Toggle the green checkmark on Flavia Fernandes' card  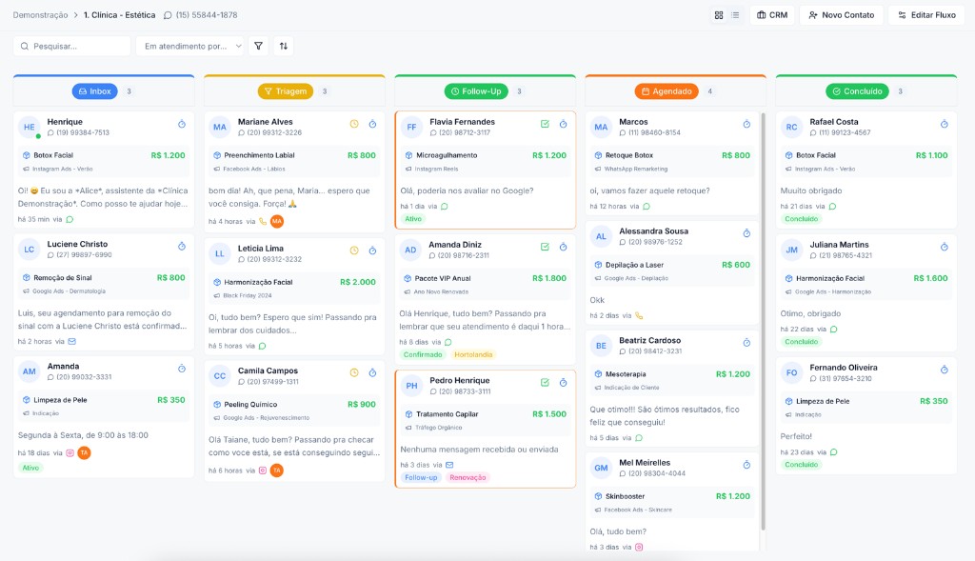tap(545, 124)
